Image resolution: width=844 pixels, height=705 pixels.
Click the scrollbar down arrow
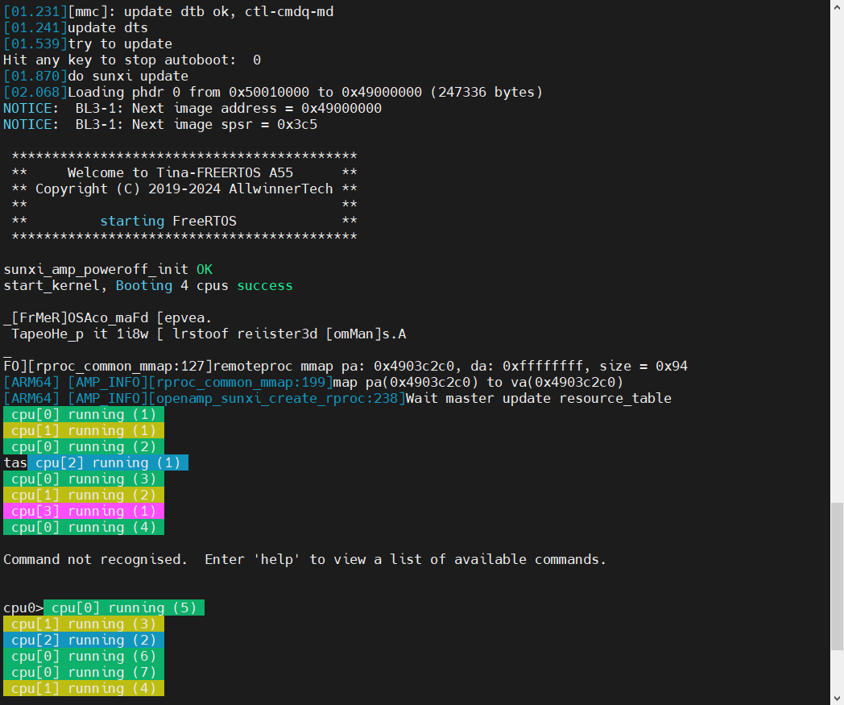[837, 699]
